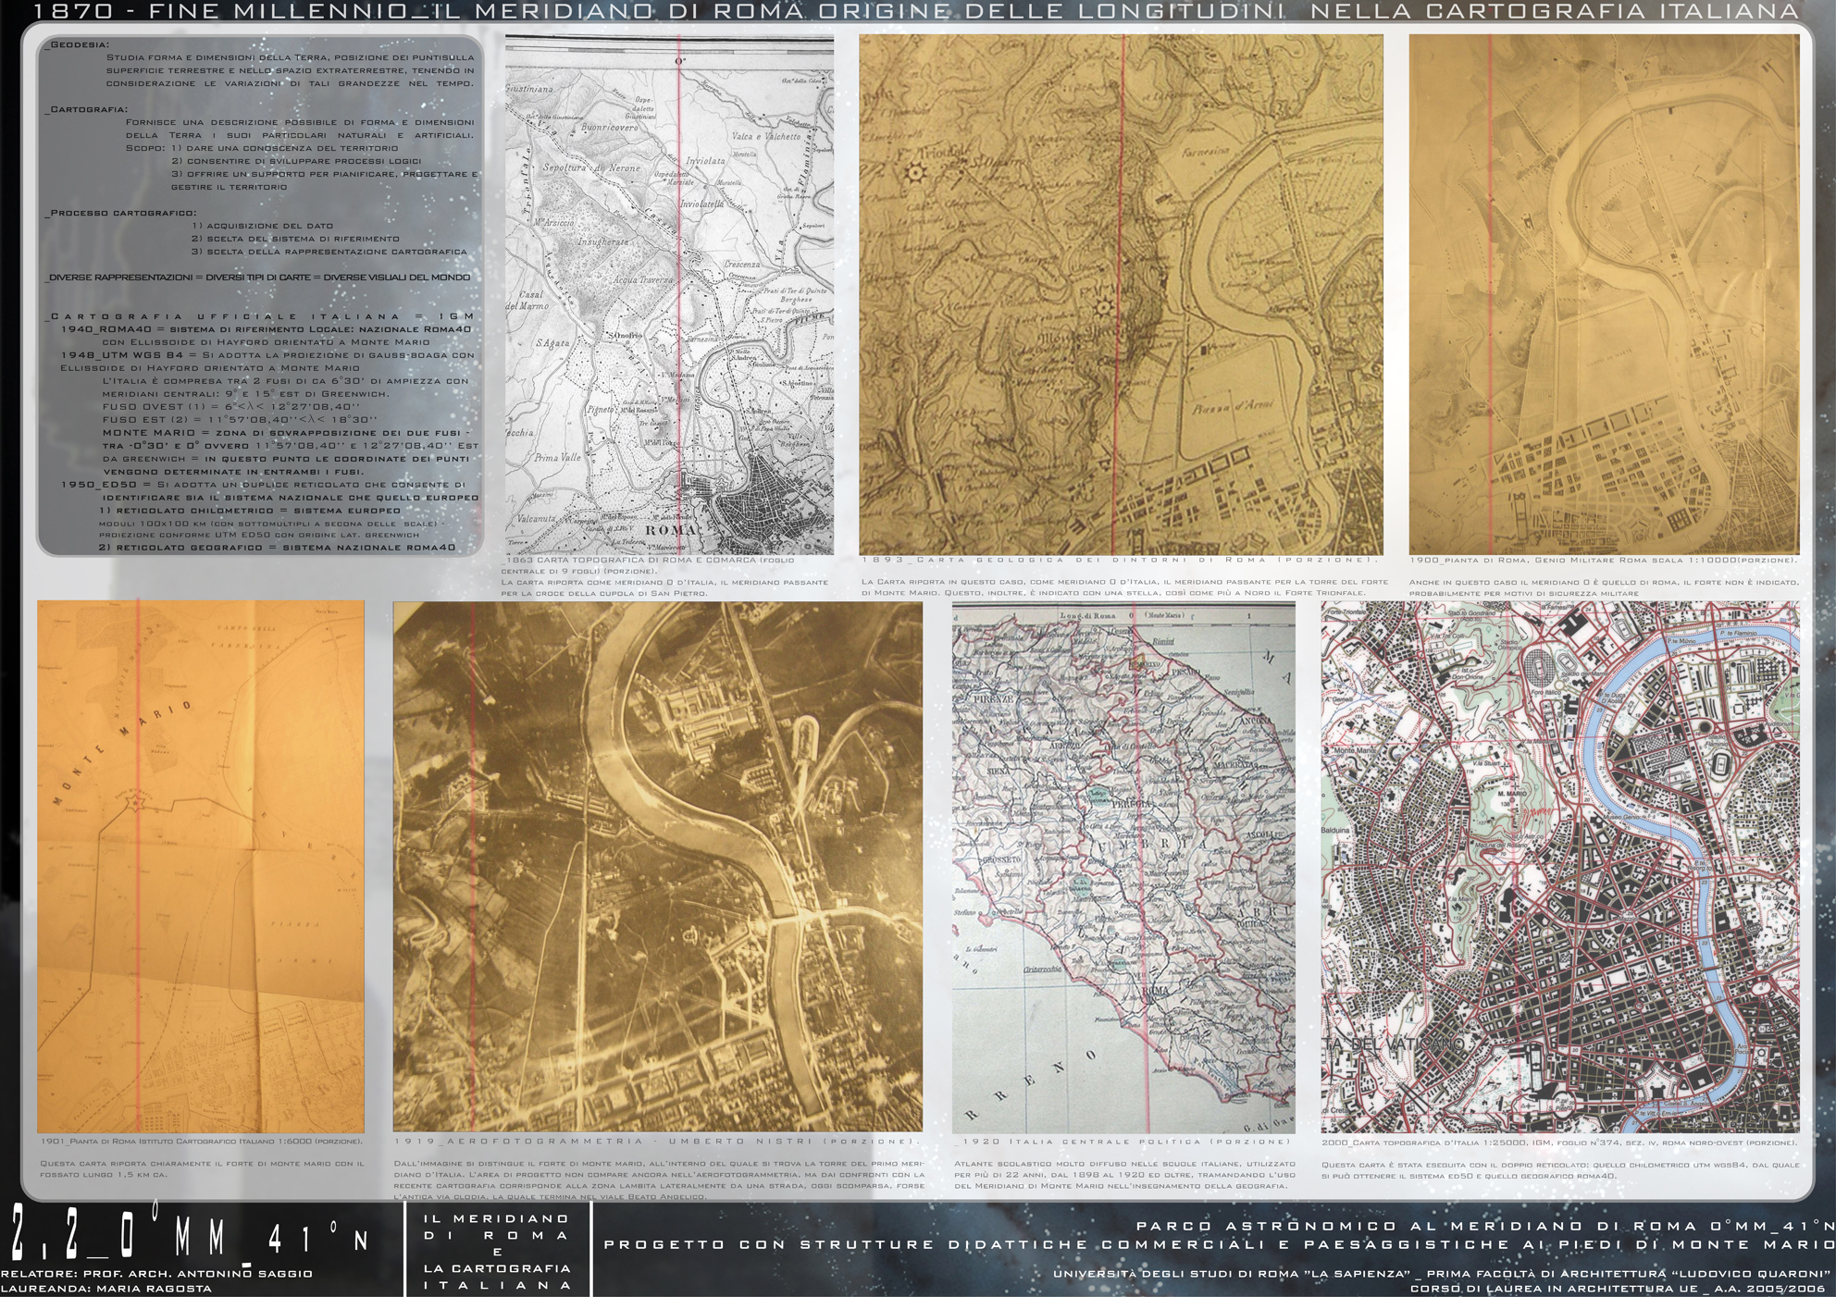Click the 1950_ED50 entry in text panel
The height and width of the screenshot is (1297, 1836).
coord(98,484)
